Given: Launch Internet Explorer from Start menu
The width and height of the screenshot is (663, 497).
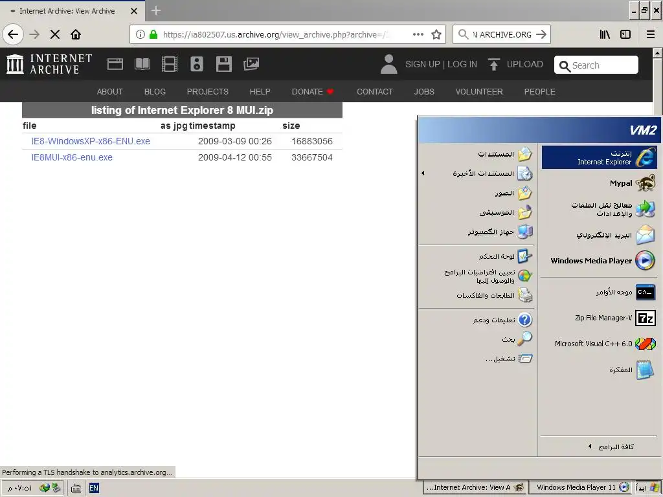Looking at the screenshot, I should tap(599, 157).
